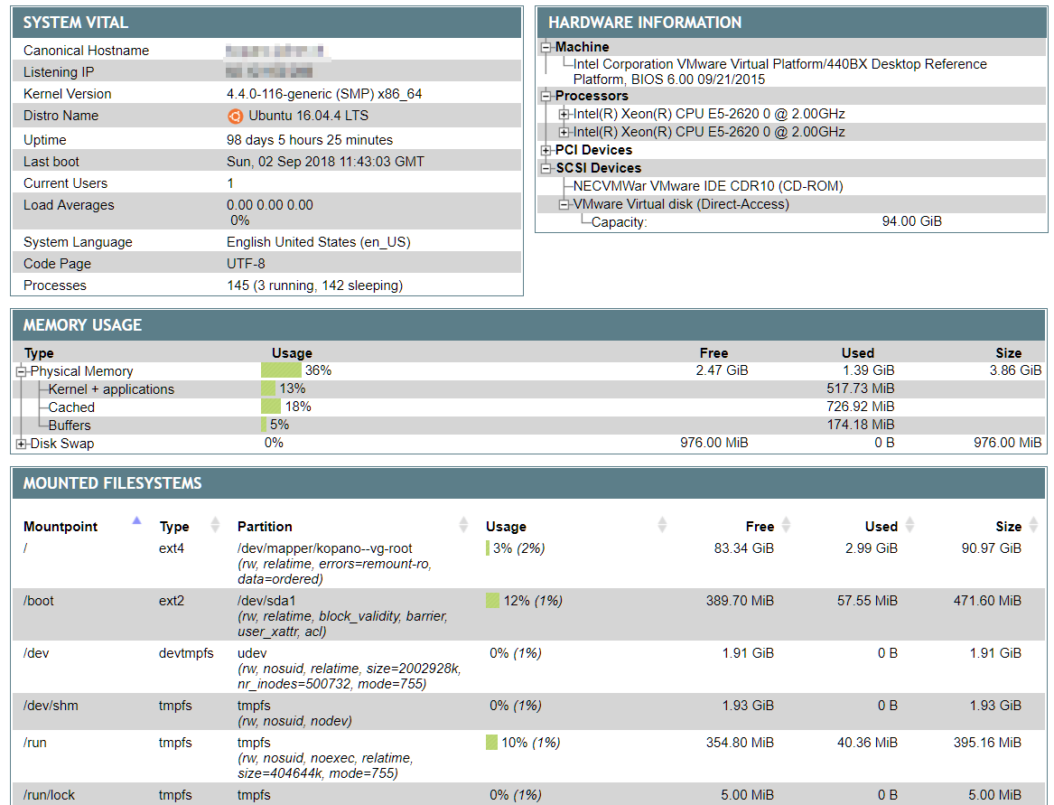Expand the first Intel Xeon CPU entry
This screenshot has width=1054, height=805.
click(x=564, y=114)
